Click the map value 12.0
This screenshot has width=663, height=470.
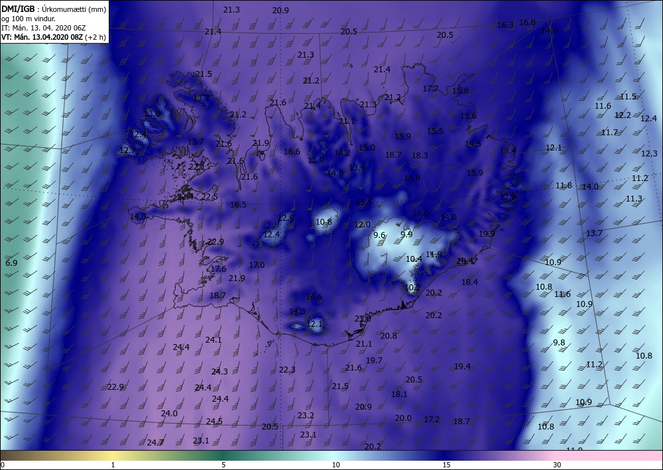362,225
